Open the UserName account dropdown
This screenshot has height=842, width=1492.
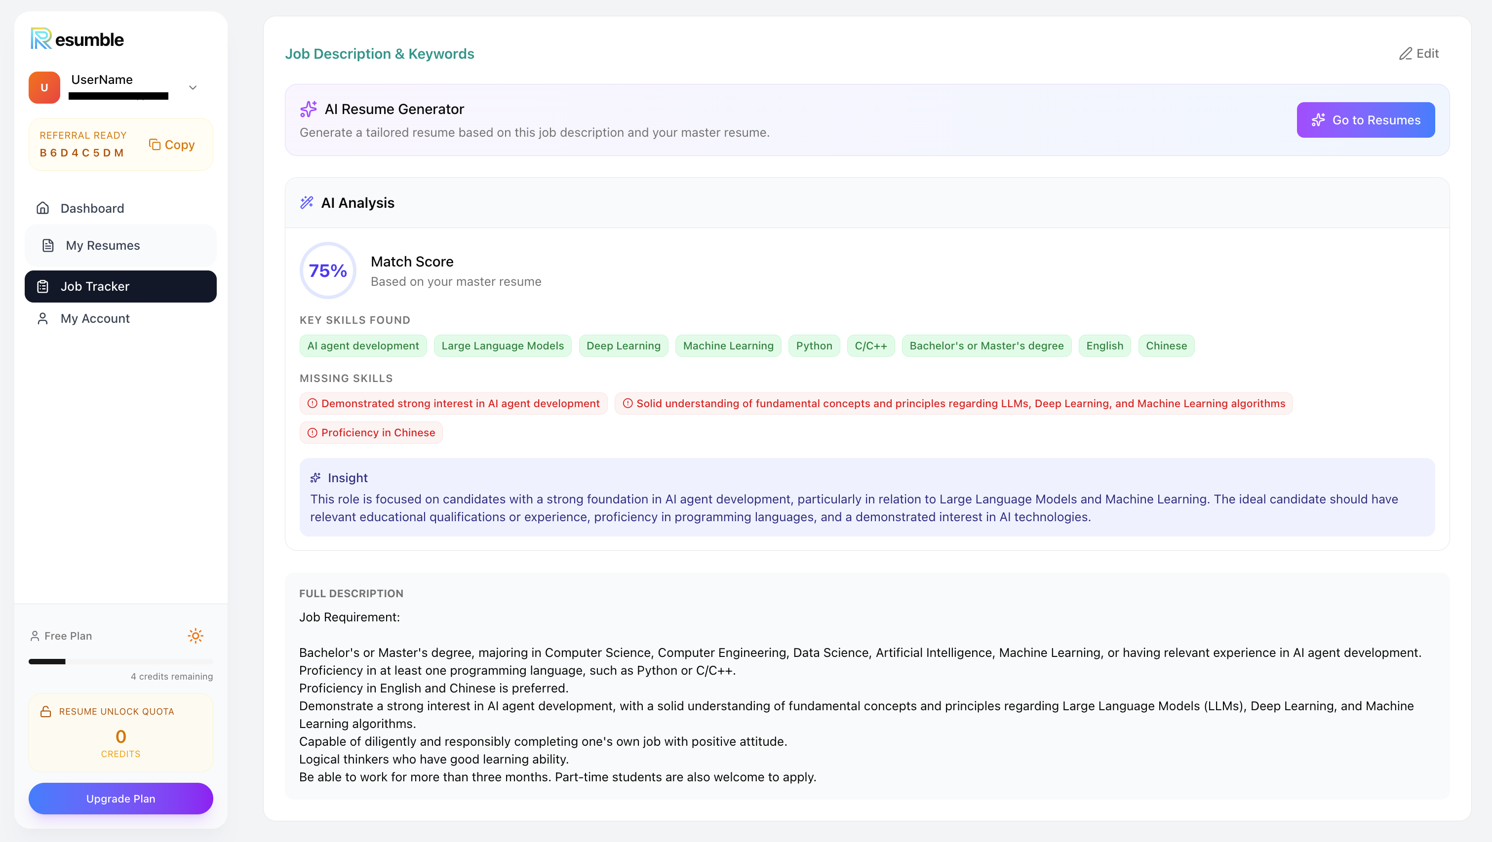192,87
